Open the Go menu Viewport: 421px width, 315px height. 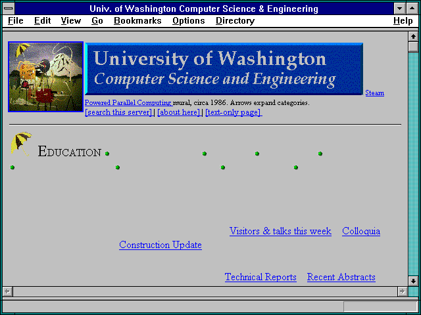(97, 20)
